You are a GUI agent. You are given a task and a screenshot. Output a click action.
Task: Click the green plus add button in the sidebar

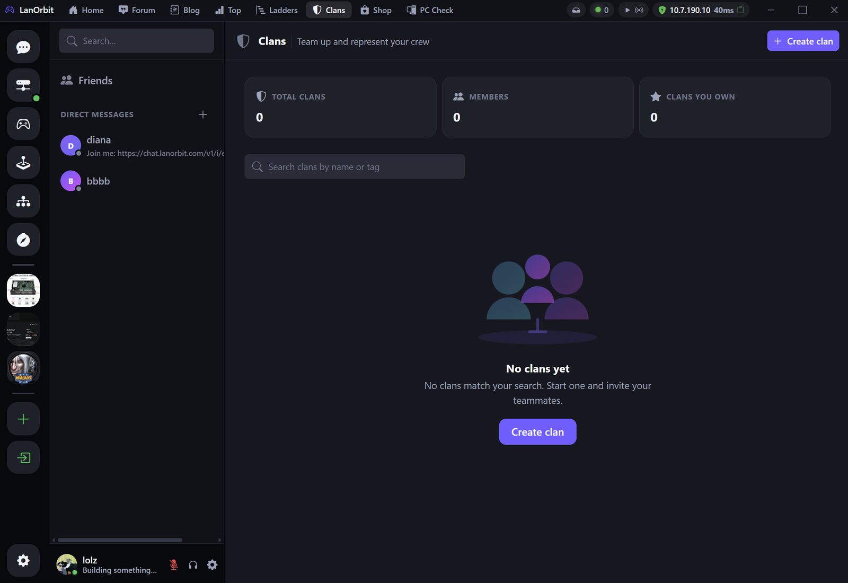coord(23,419)
